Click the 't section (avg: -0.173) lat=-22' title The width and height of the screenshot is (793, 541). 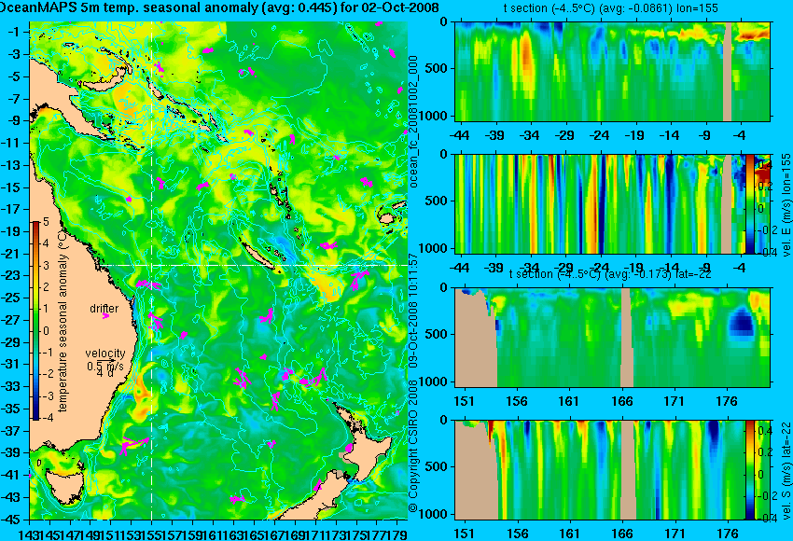610,274
